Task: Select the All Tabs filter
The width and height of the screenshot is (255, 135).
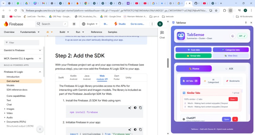Action: click(190, 81)
